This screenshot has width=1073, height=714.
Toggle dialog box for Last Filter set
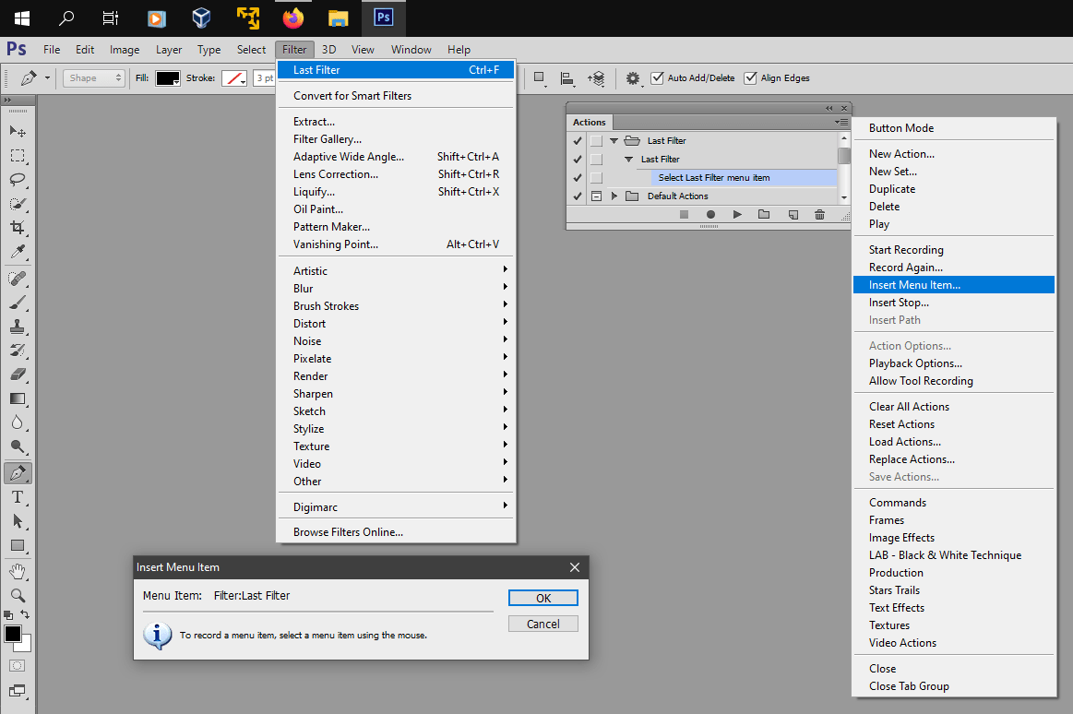click(x=597, y=141)
